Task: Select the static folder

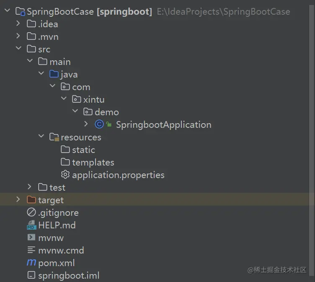Action: (83, 150)
